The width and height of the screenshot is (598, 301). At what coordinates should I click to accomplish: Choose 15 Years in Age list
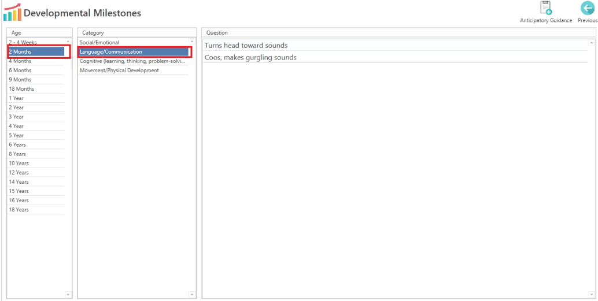[x=36, y=191]
